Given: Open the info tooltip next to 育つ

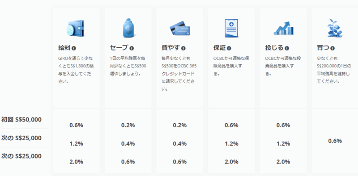Looking at the screenshot, I should click(x=332, y=48).
